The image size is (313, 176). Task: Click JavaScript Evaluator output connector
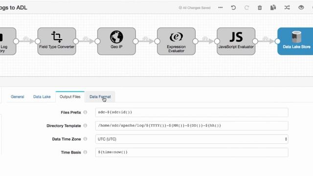[x=255, y=41]
